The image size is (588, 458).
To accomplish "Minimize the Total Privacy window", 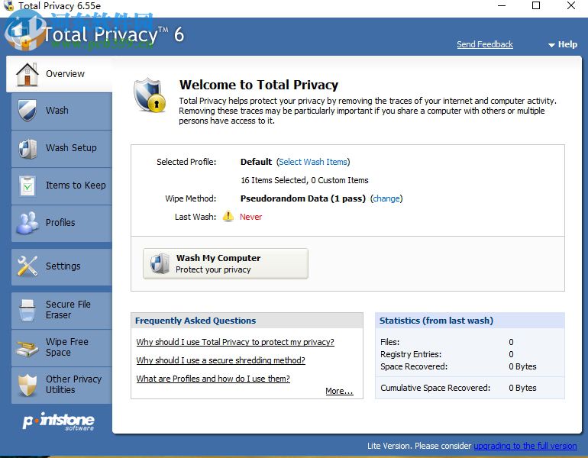I will (502, 5).
